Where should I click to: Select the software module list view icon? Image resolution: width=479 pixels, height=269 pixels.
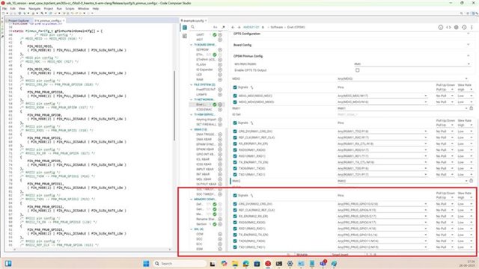point(185,27)
